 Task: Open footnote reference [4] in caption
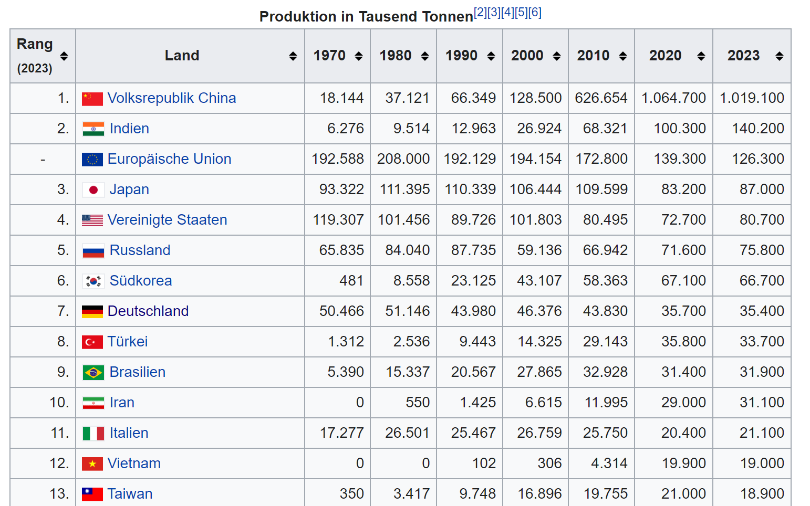tap(508, 13)
